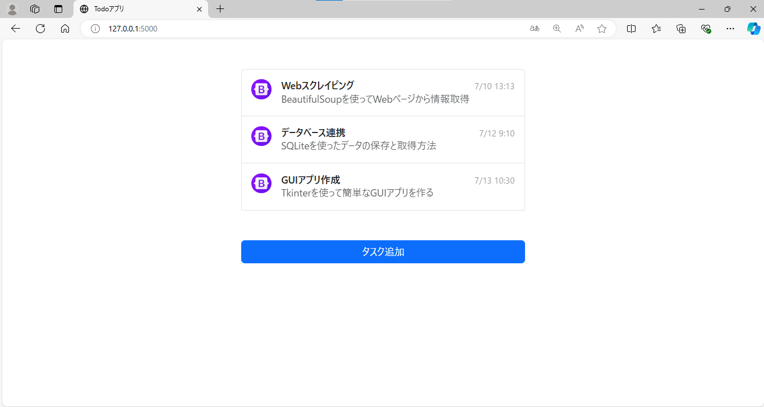Toggle the favorites star for this page
This screenshot has width=764, height=407.
[x=601, y=28]
